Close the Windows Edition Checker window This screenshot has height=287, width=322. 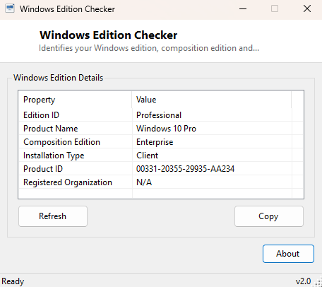pyautogui.click(x=307, y=9)
